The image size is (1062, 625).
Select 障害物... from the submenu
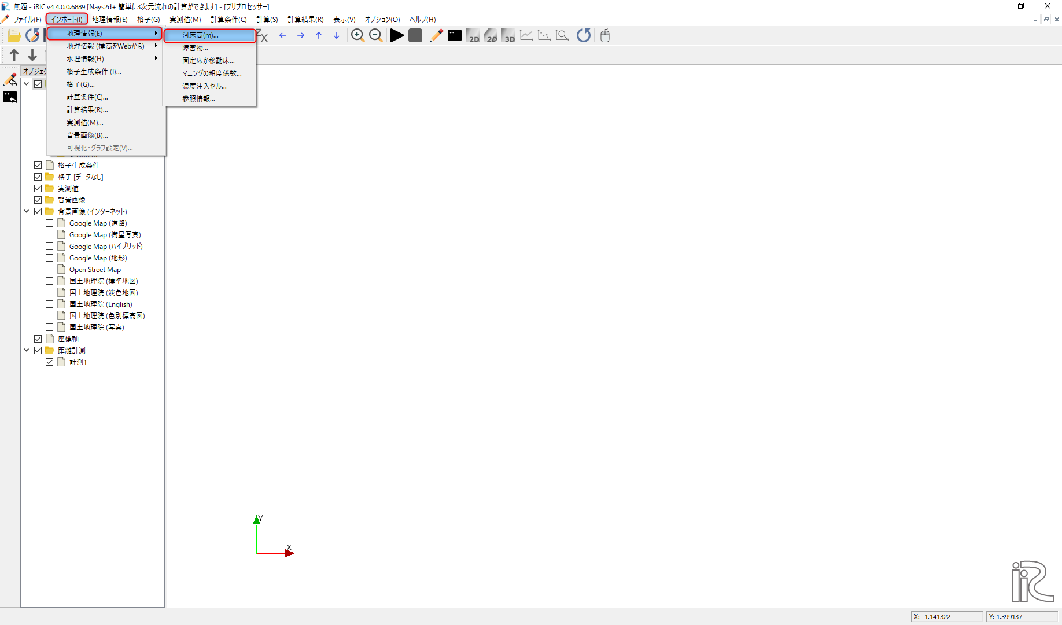(x=209, y=48)
